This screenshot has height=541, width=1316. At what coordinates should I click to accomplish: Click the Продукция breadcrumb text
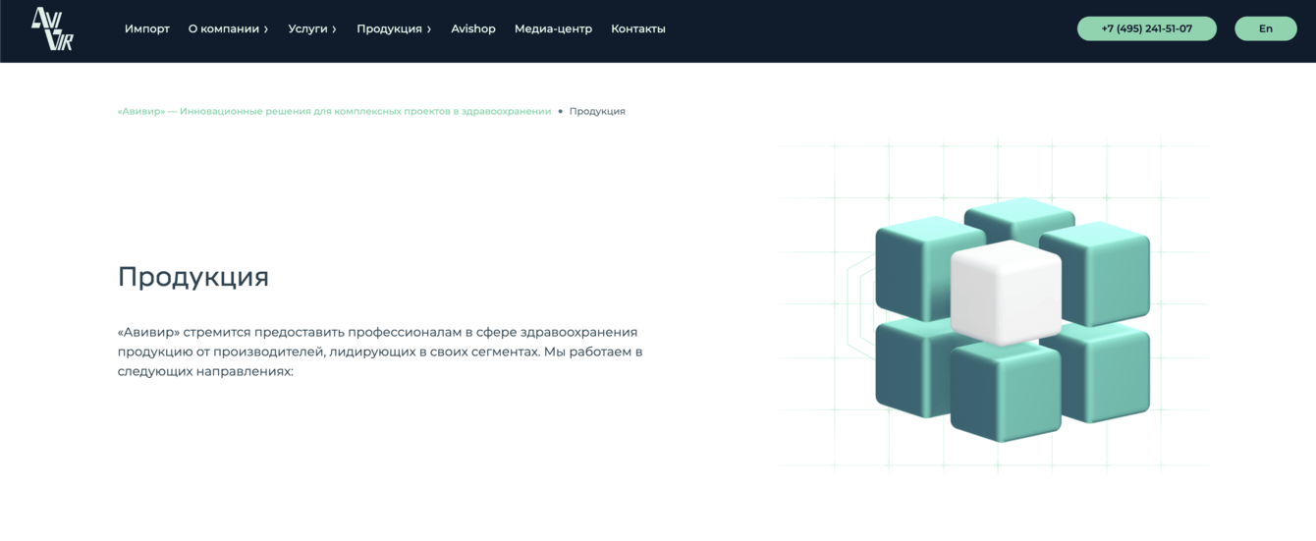(x=597, y=111)
